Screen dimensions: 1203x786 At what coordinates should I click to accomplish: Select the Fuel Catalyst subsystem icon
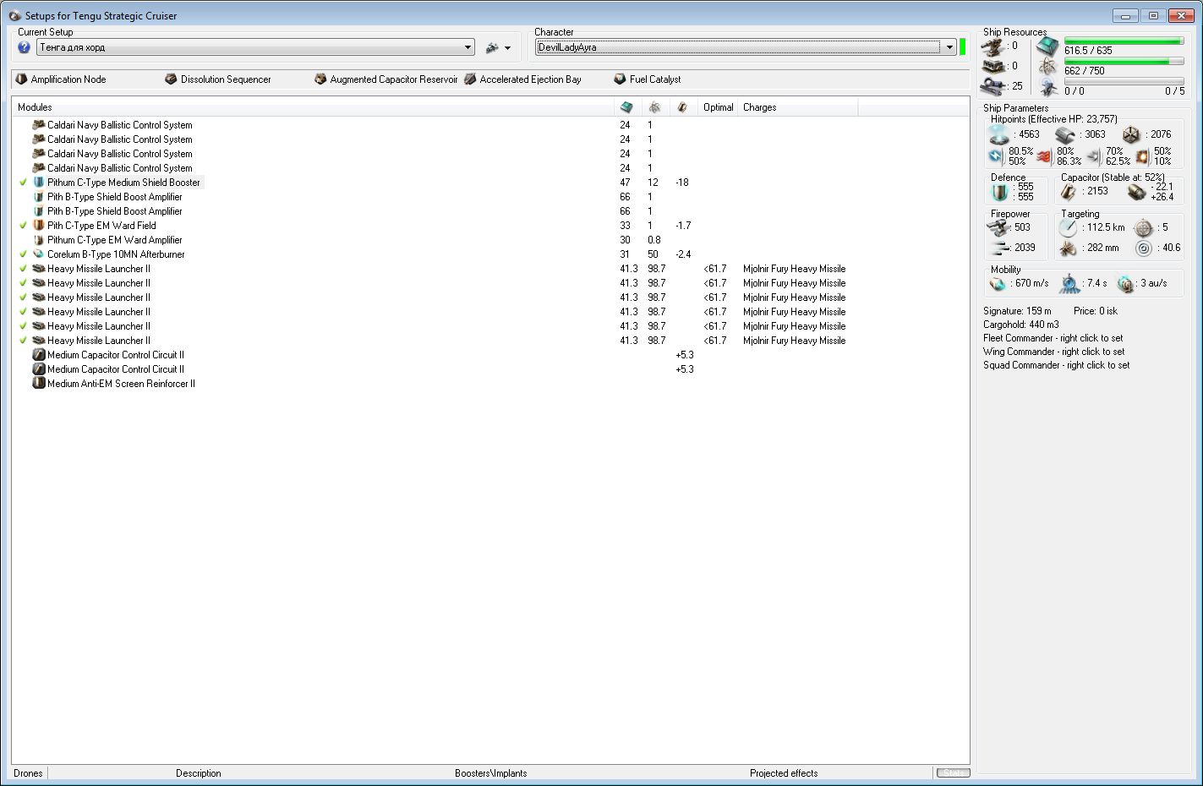point(620,79)
